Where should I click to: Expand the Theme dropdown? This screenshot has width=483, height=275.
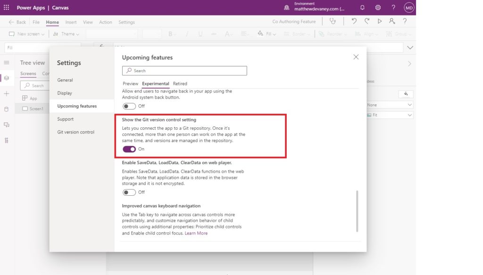pyautogui.click(x=67, y=33)
